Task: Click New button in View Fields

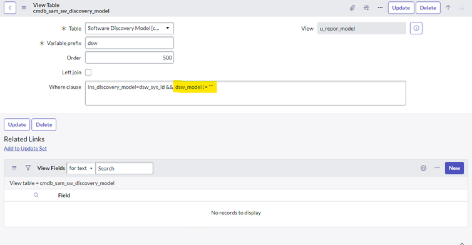Action: (454, 168)
